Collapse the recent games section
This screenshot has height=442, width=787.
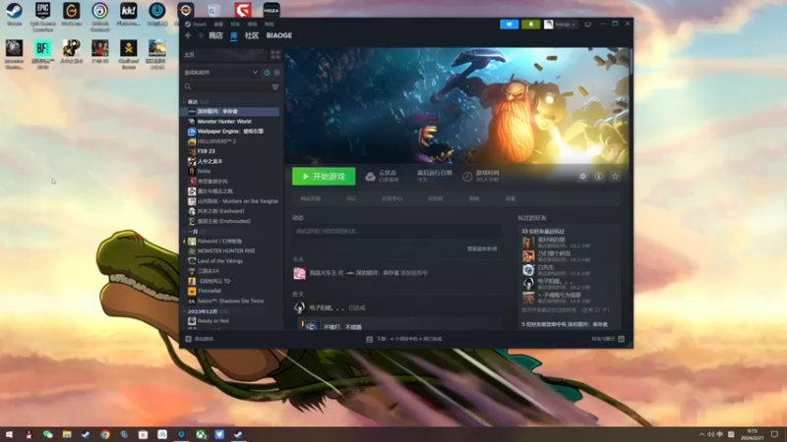click(x=184, y=102)
